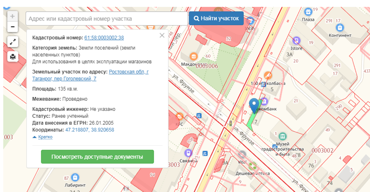The height and width of the screenshot is (192, 370).
Task: Click the Istore shop icon on map
Action: [x=296, y=41]
